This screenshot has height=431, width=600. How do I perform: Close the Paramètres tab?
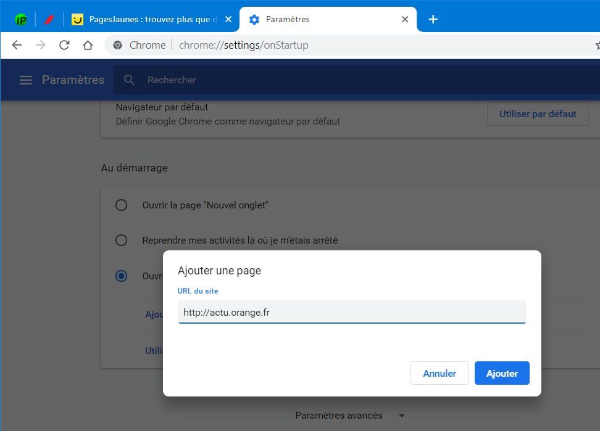tap(405, 20)
